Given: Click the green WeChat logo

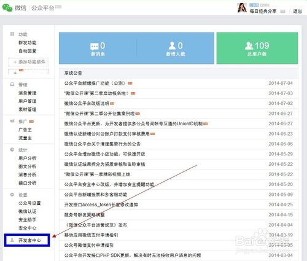Looking at the screenshot, I should (x=7, y=8).
